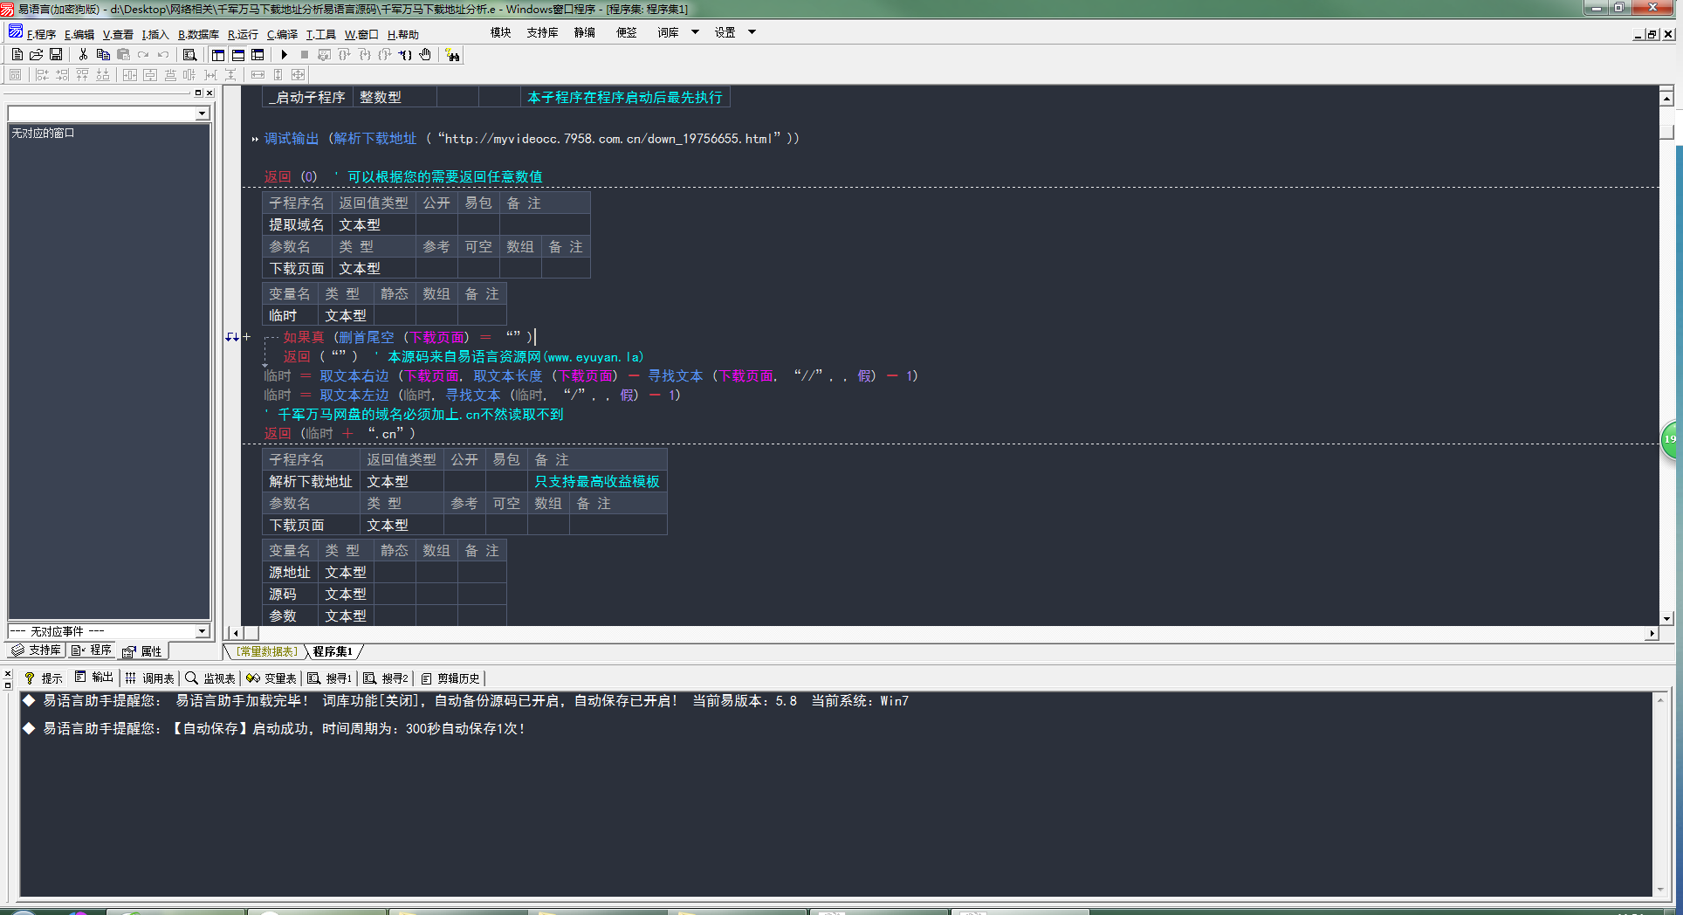This screenshot has width=1683, height=915.
Task: Open the R.运行 menu
Action: [x=243, y=34]
